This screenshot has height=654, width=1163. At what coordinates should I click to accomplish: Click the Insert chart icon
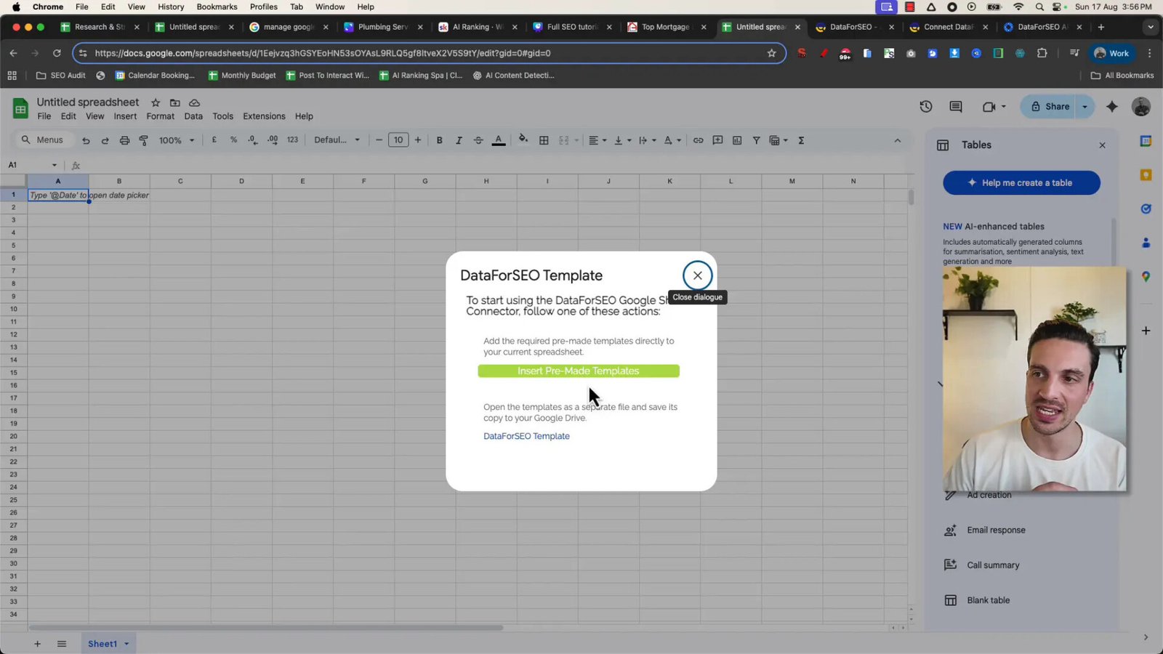pyautogui.click(x=737, y=140)
